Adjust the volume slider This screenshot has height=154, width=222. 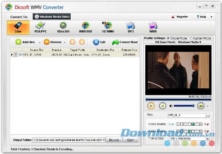184,106
